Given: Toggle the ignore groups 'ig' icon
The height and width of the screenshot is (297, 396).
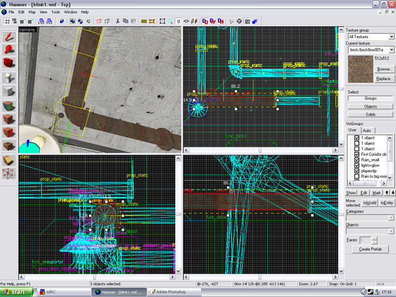Looking at the screenshot, I should [x=88, y=22].
